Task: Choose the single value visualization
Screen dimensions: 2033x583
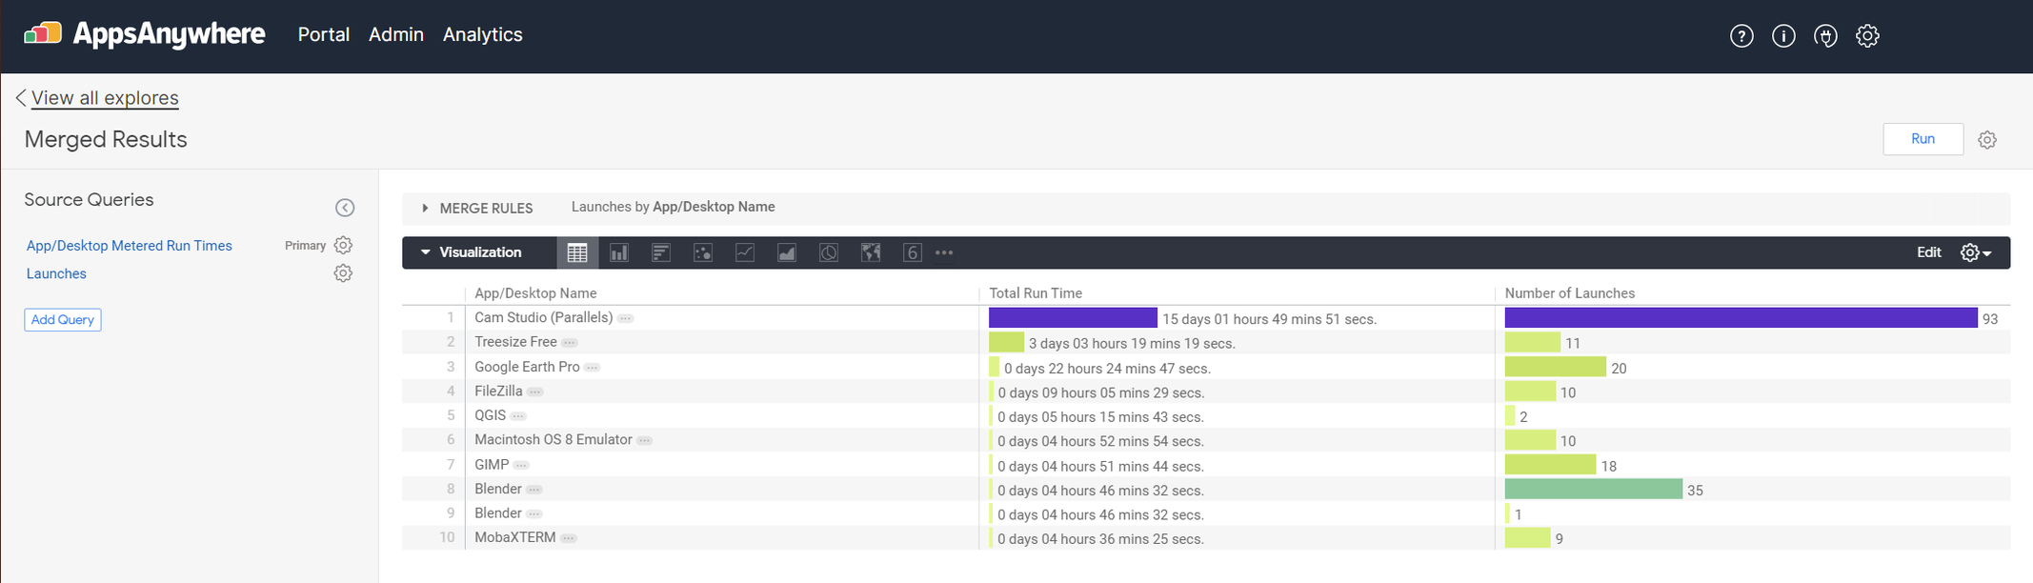Action: click(912, 252)
